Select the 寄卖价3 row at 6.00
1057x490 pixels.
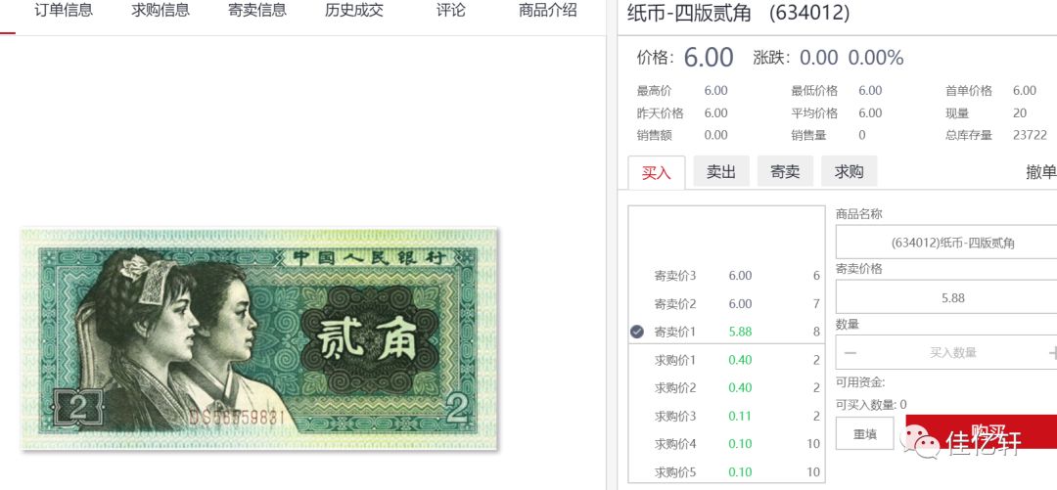coord(726,276)
